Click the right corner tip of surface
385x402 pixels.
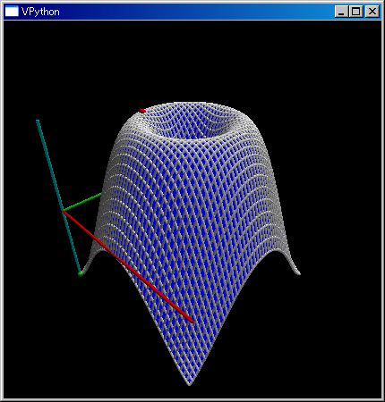(x=297, y=272)
